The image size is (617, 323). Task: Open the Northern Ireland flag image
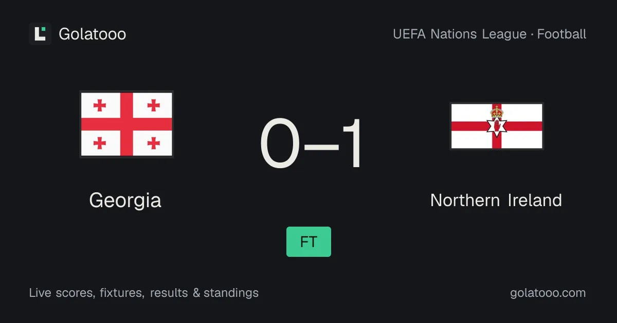point(497,126)
